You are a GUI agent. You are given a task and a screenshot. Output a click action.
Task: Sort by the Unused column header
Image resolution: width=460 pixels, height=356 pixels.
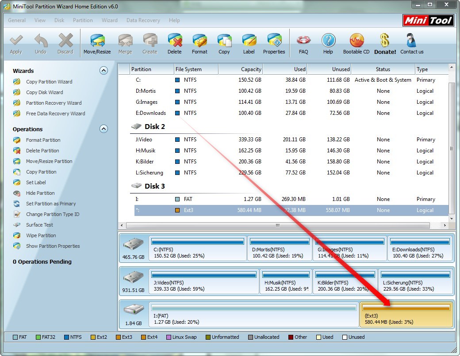[329, 69]
